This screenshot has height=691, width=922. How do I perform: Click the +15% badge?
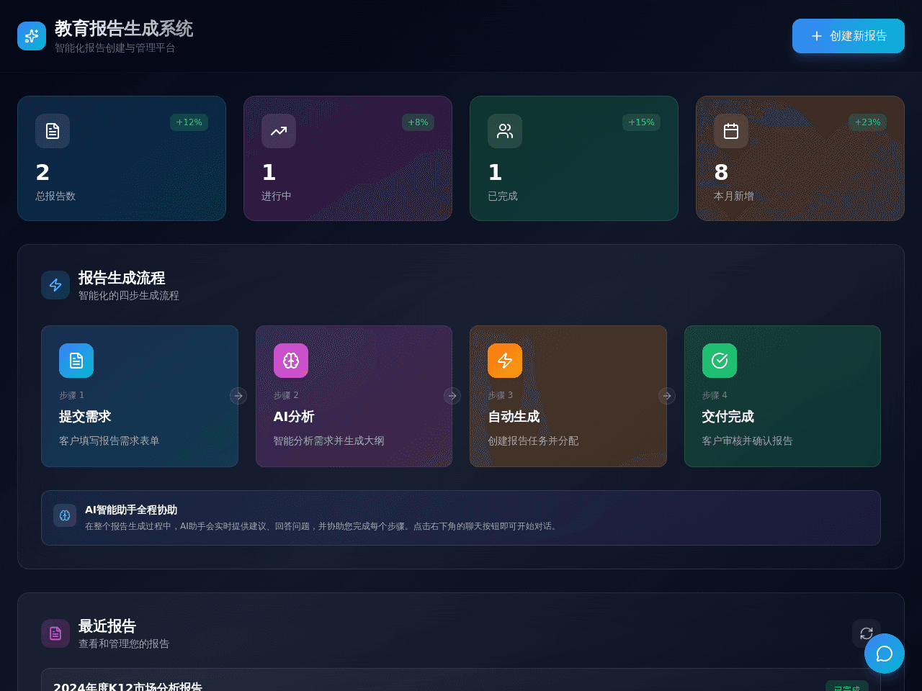click(642, 122)
